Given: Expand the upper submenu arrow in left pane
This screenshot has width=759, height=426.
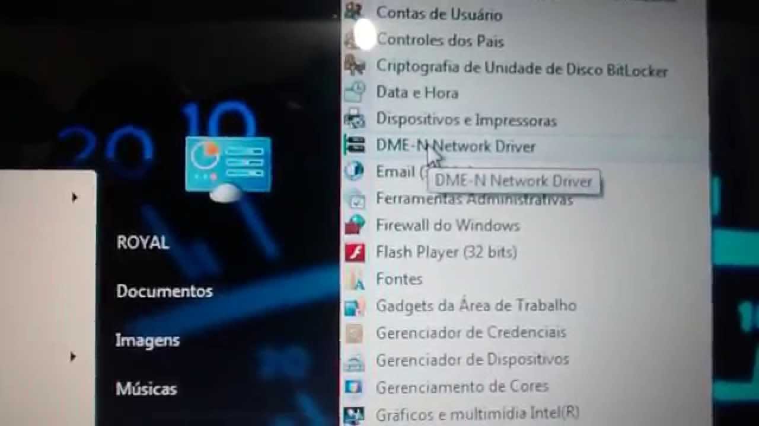Looking at the screenshot, I should (x=75, y=197).
